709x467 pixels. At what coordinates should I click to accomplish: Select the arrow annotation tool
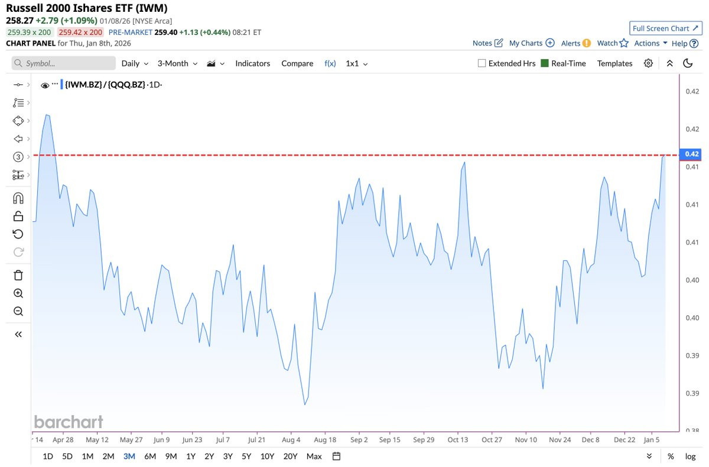pos(18,139)
